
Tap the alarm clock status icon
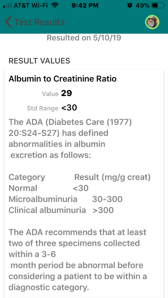click(x=130, y=6)
